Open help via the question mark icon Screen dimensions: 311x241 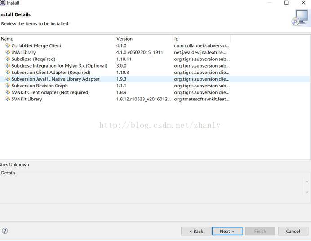[5, 231]
